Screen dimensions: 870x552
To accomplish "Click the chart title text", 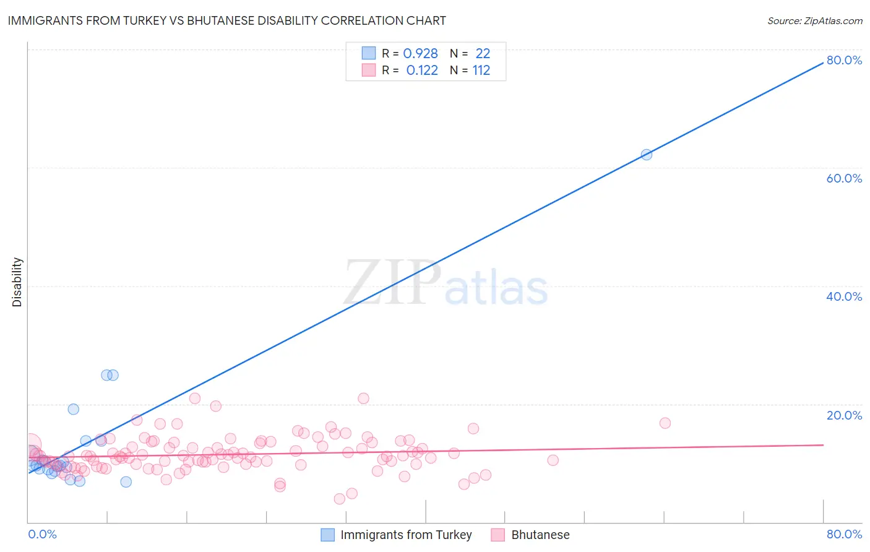I will (x=226, y=20).
